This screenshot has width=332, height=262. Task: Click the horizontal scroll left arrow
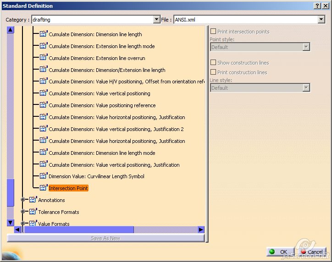click(x=17, y=229)
